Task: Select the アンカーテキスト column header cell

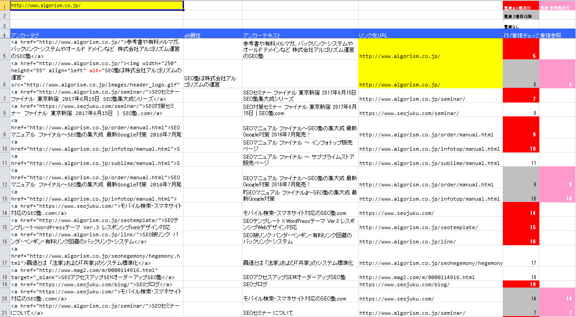Action: pos(300,34)
